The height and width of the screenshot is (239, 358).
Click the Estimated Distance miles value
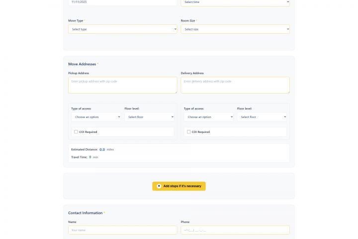pyautogui.click(x=102, y=149)
